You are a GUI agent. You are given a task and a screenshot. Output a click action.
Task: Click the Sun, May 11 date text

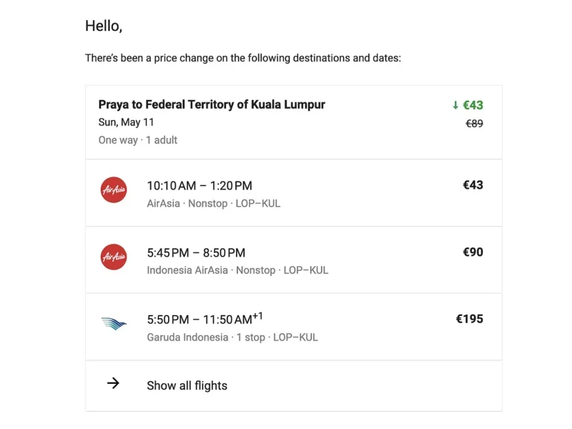click(x=126, y=122)
